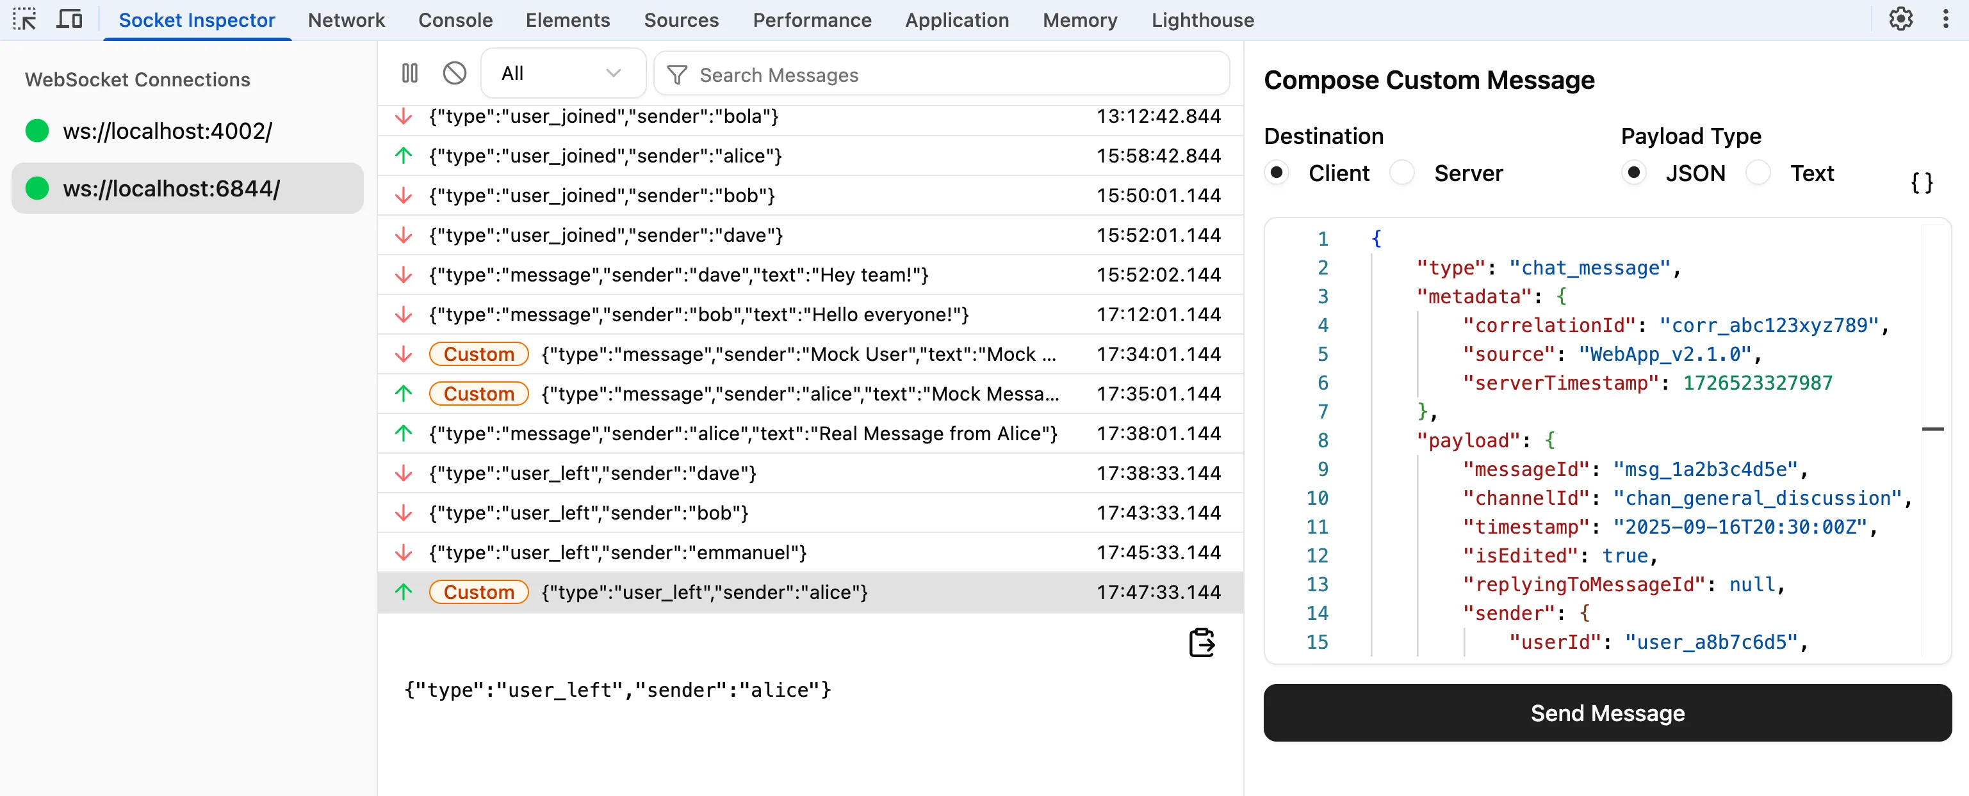Collapse the Compose editor scrollbar thumb
The height and width of the screenshot is (796, 1969).
click(x=1934, y=429)
